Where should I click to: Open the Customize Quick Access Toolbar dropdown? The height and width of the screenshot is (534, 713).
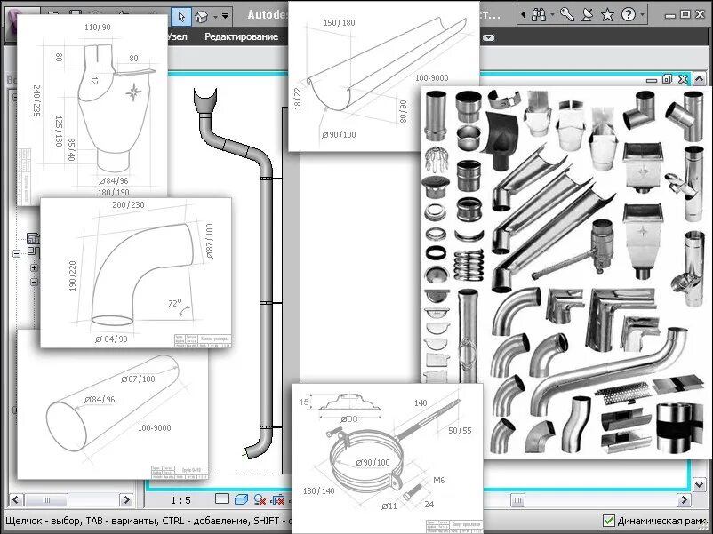(x=226, y=17)
